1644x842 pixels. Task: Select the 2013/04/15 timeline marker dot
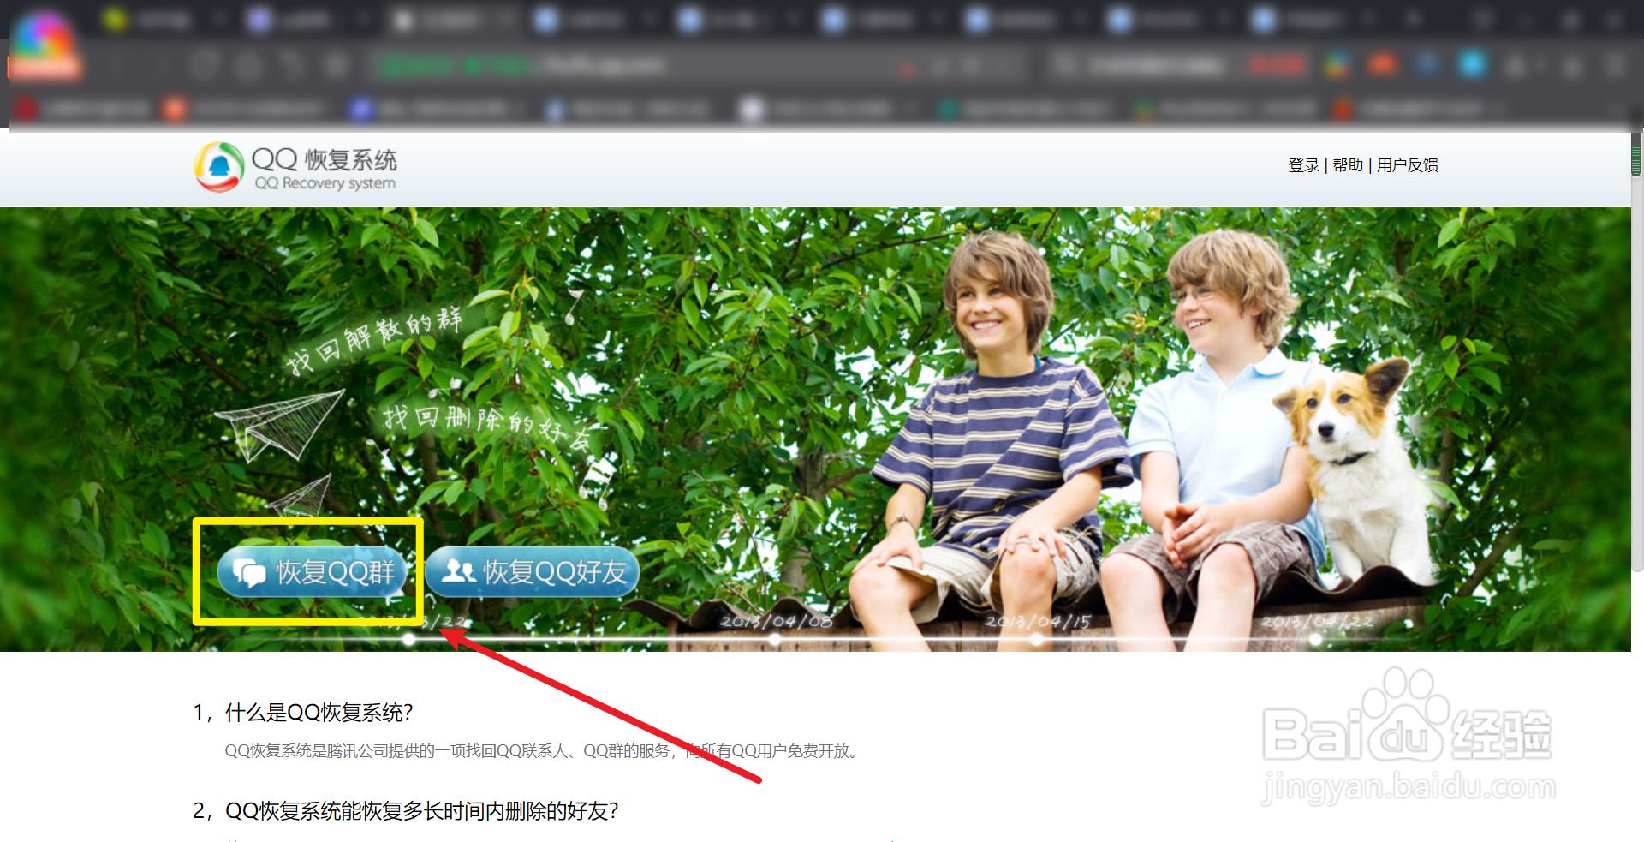pyautogui.click(x=1037, y=639)
